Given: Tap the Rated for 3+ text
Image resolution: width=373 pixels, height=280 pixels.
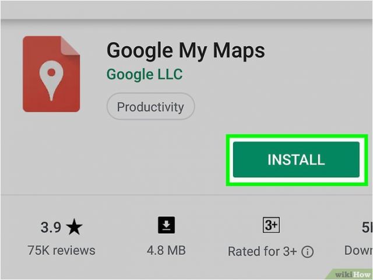Looking at the screenshot, I should coord(262,251).
